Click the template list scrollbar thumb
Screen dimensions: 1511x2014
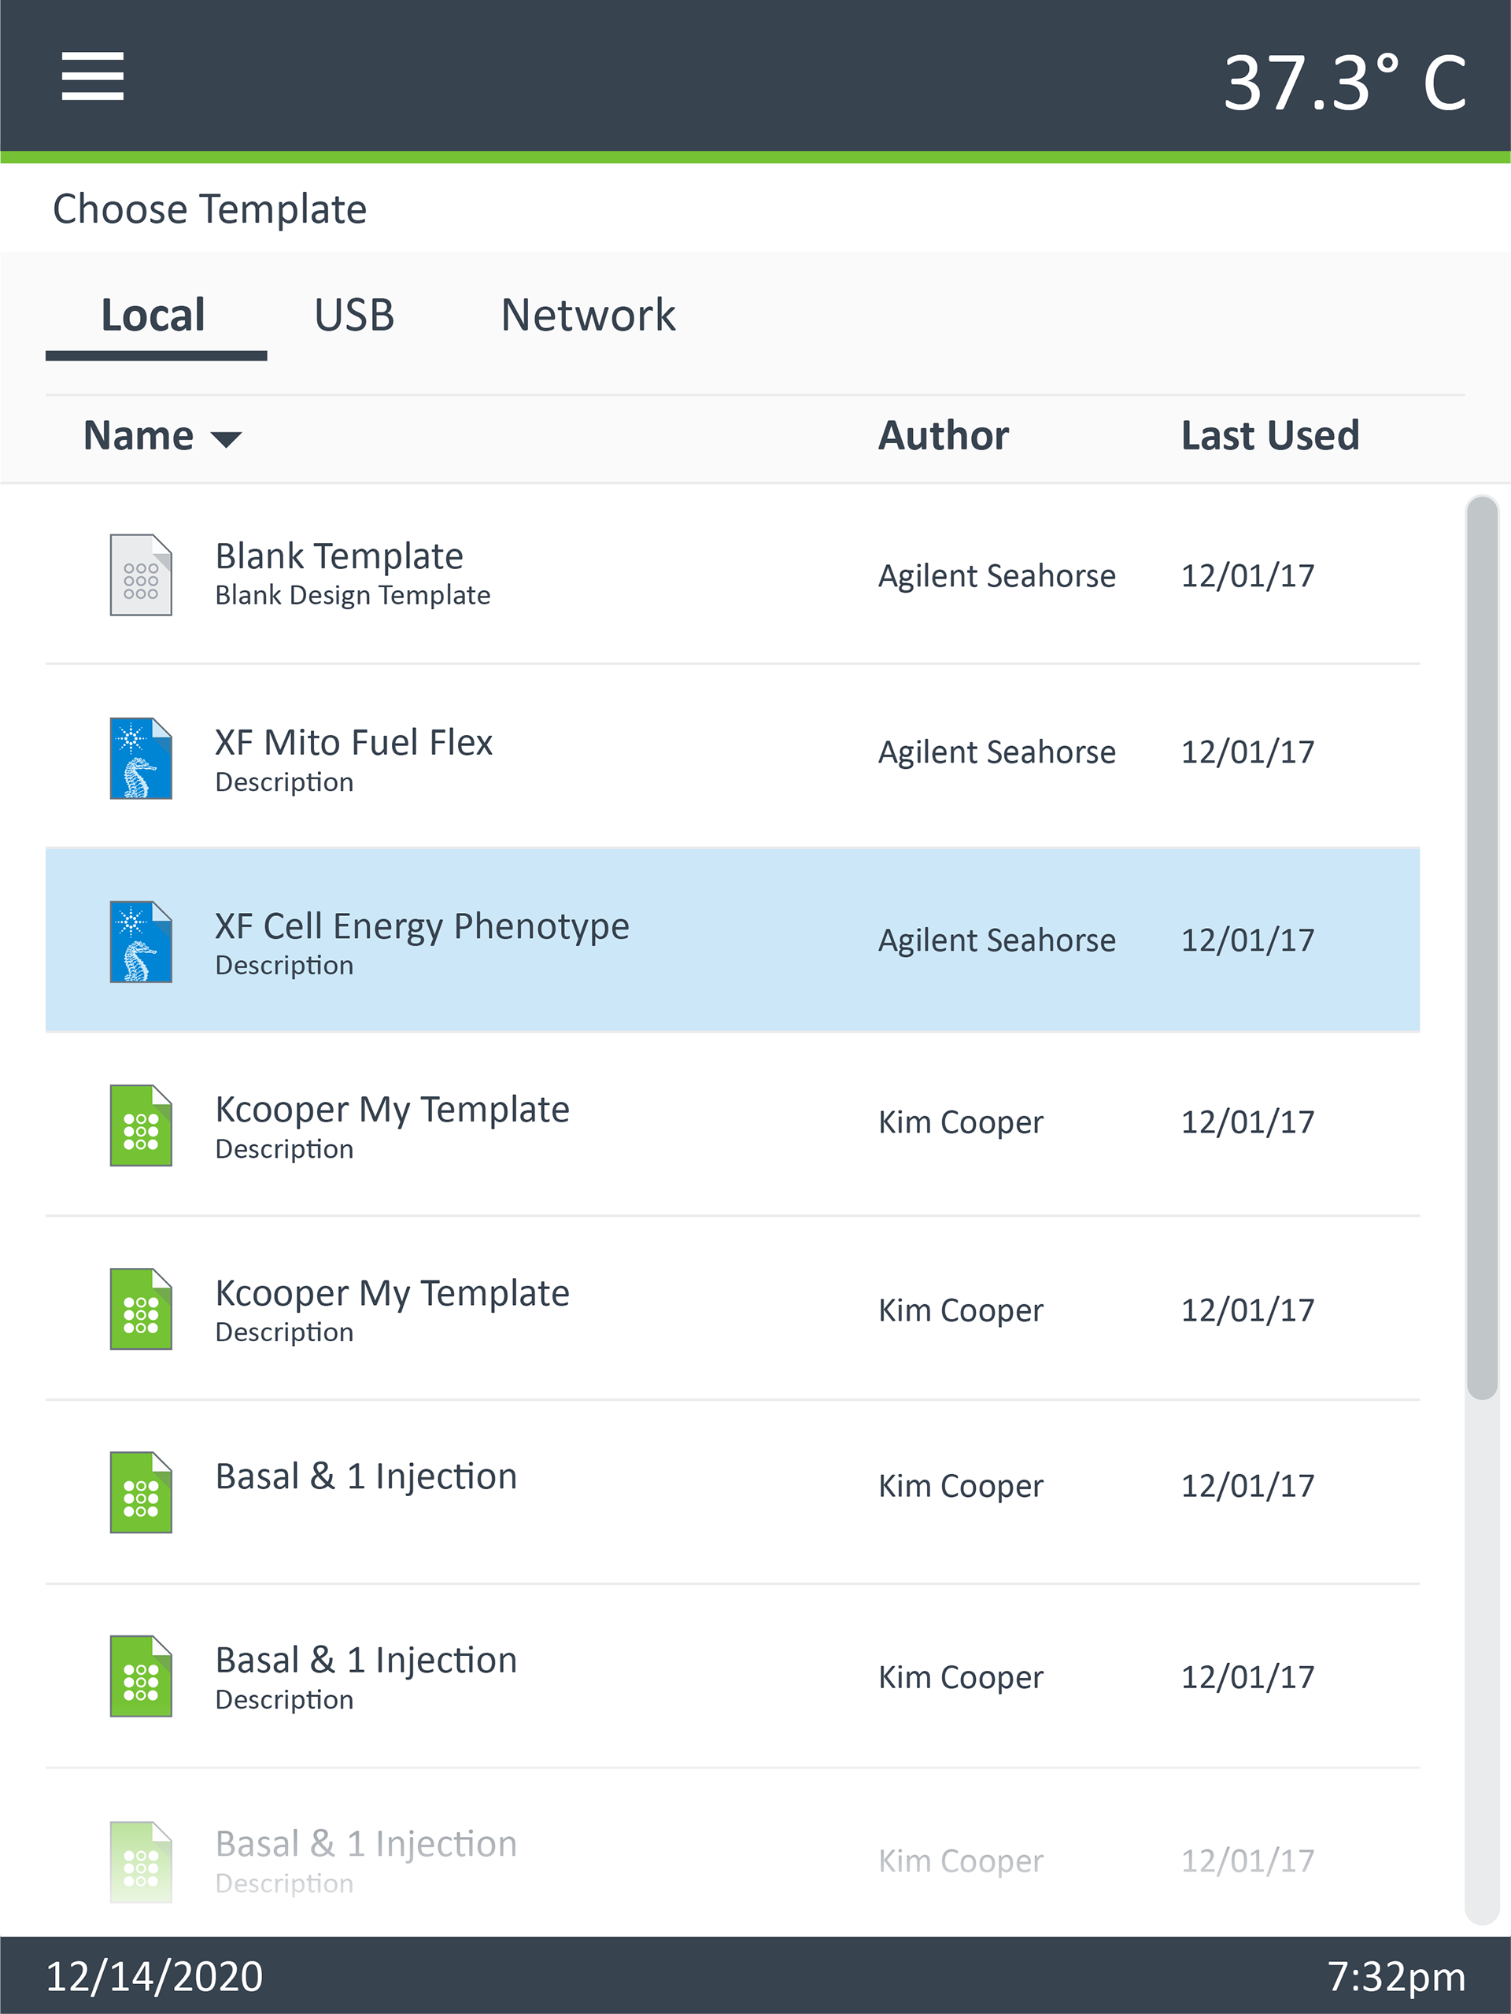(1482, 947)
